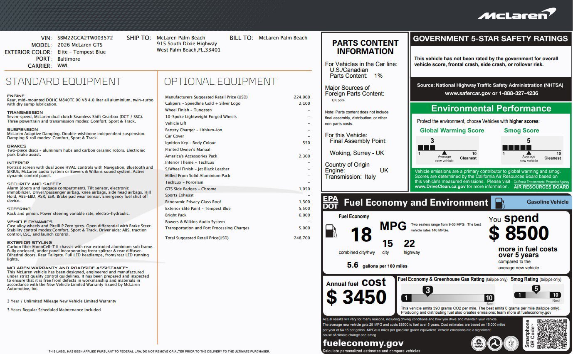This screenshot has height=354, width=573.
Task: Click the Department of Energy seal
Action: click(x=511, y=343)
